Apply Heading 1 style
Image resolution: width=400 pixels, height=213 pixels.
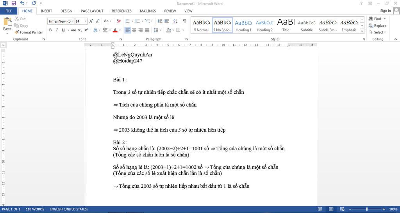click(x=243, y=25)
